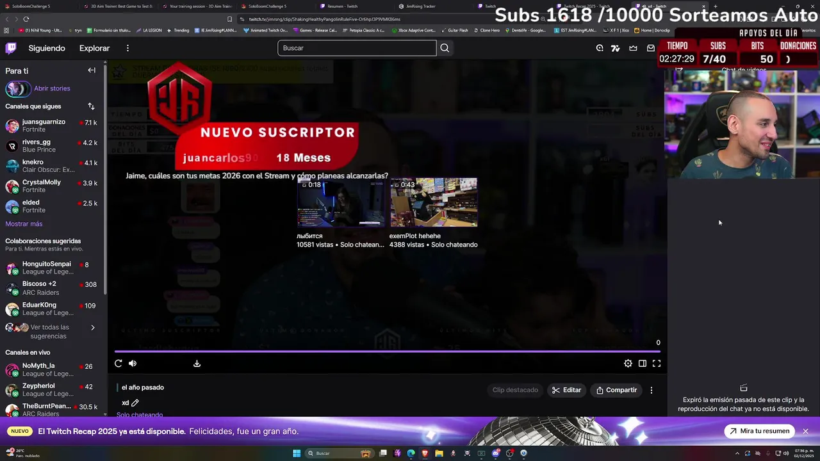
Task: Open Task View in taskbar
Action: coord(383,453)
